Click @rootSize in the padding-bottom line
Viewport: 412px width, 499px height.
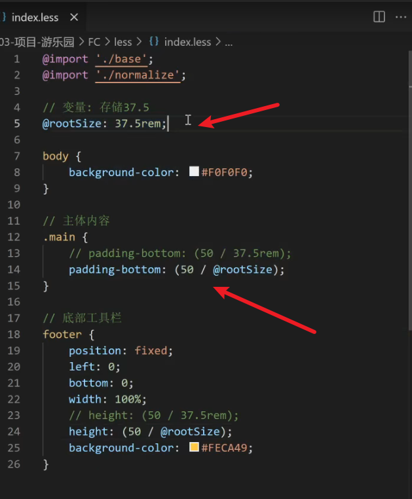(x=242, y=269)
